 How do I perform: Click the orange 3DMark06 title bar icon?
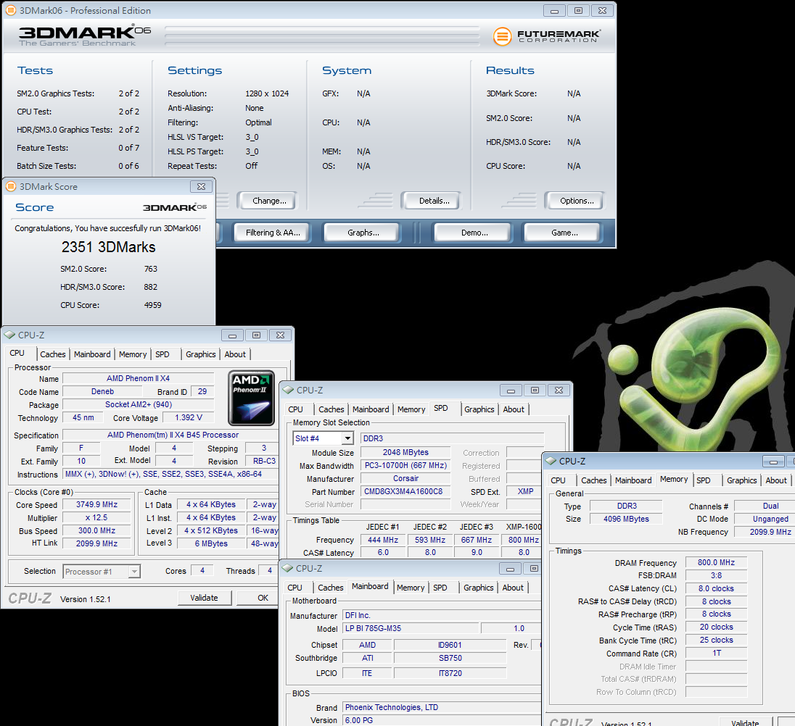pyautogui.click(x=11, y=10)
